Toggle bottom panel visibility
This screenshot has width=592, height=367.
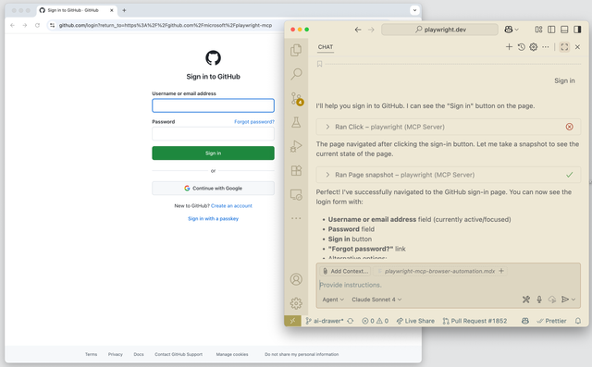(x=564, y=30)
